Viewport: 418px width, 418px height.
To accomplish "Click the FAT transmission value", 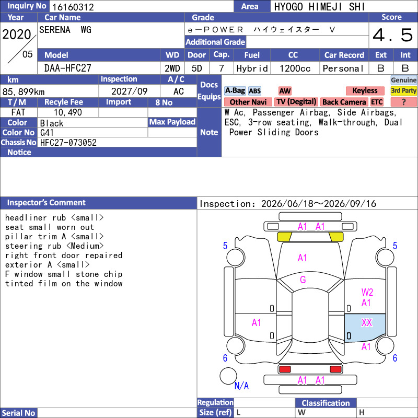I will pyautogui.click(x=18, y=112).
